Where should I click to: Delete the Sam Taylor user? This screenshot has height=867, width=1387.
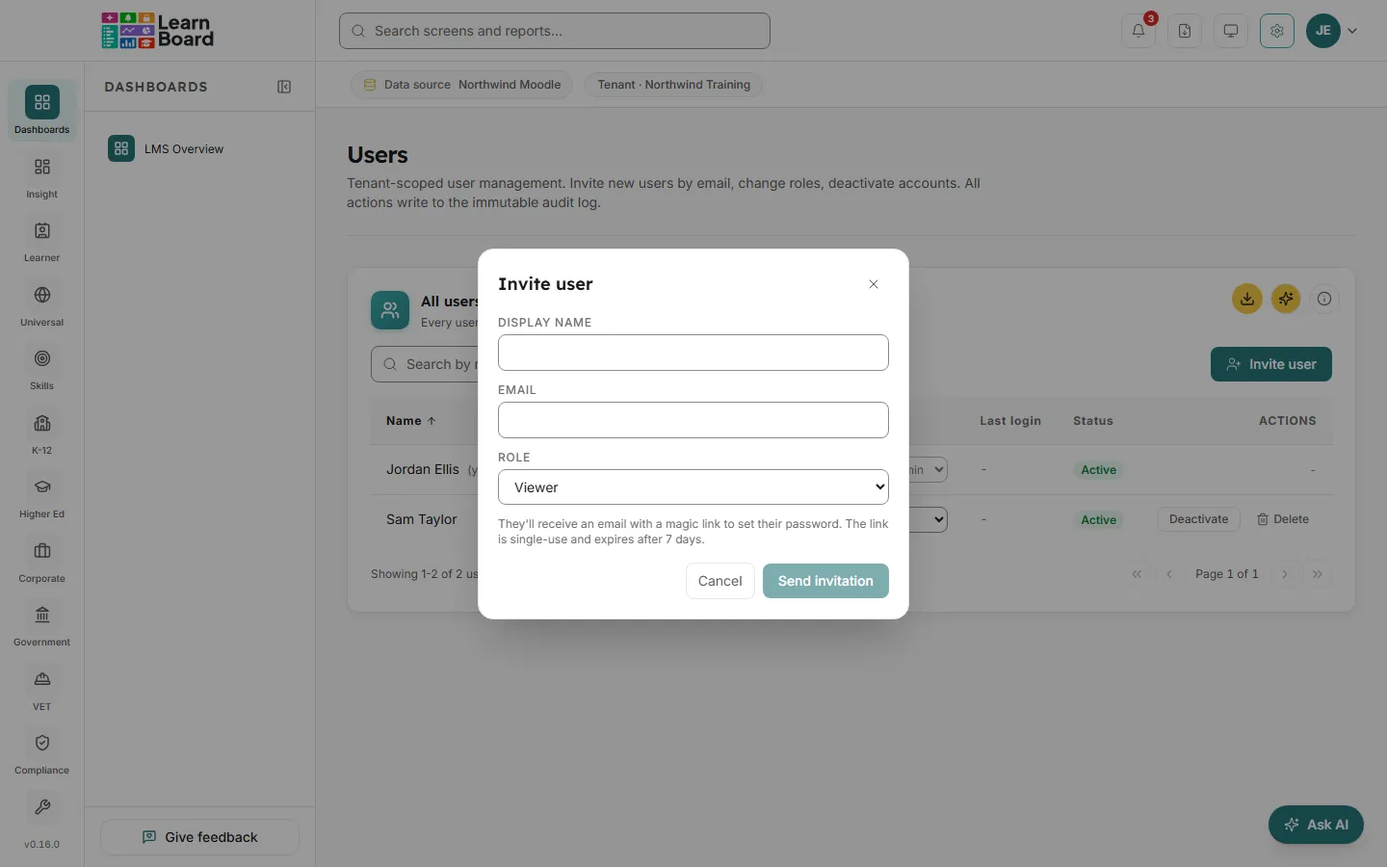click(1283, 519)
